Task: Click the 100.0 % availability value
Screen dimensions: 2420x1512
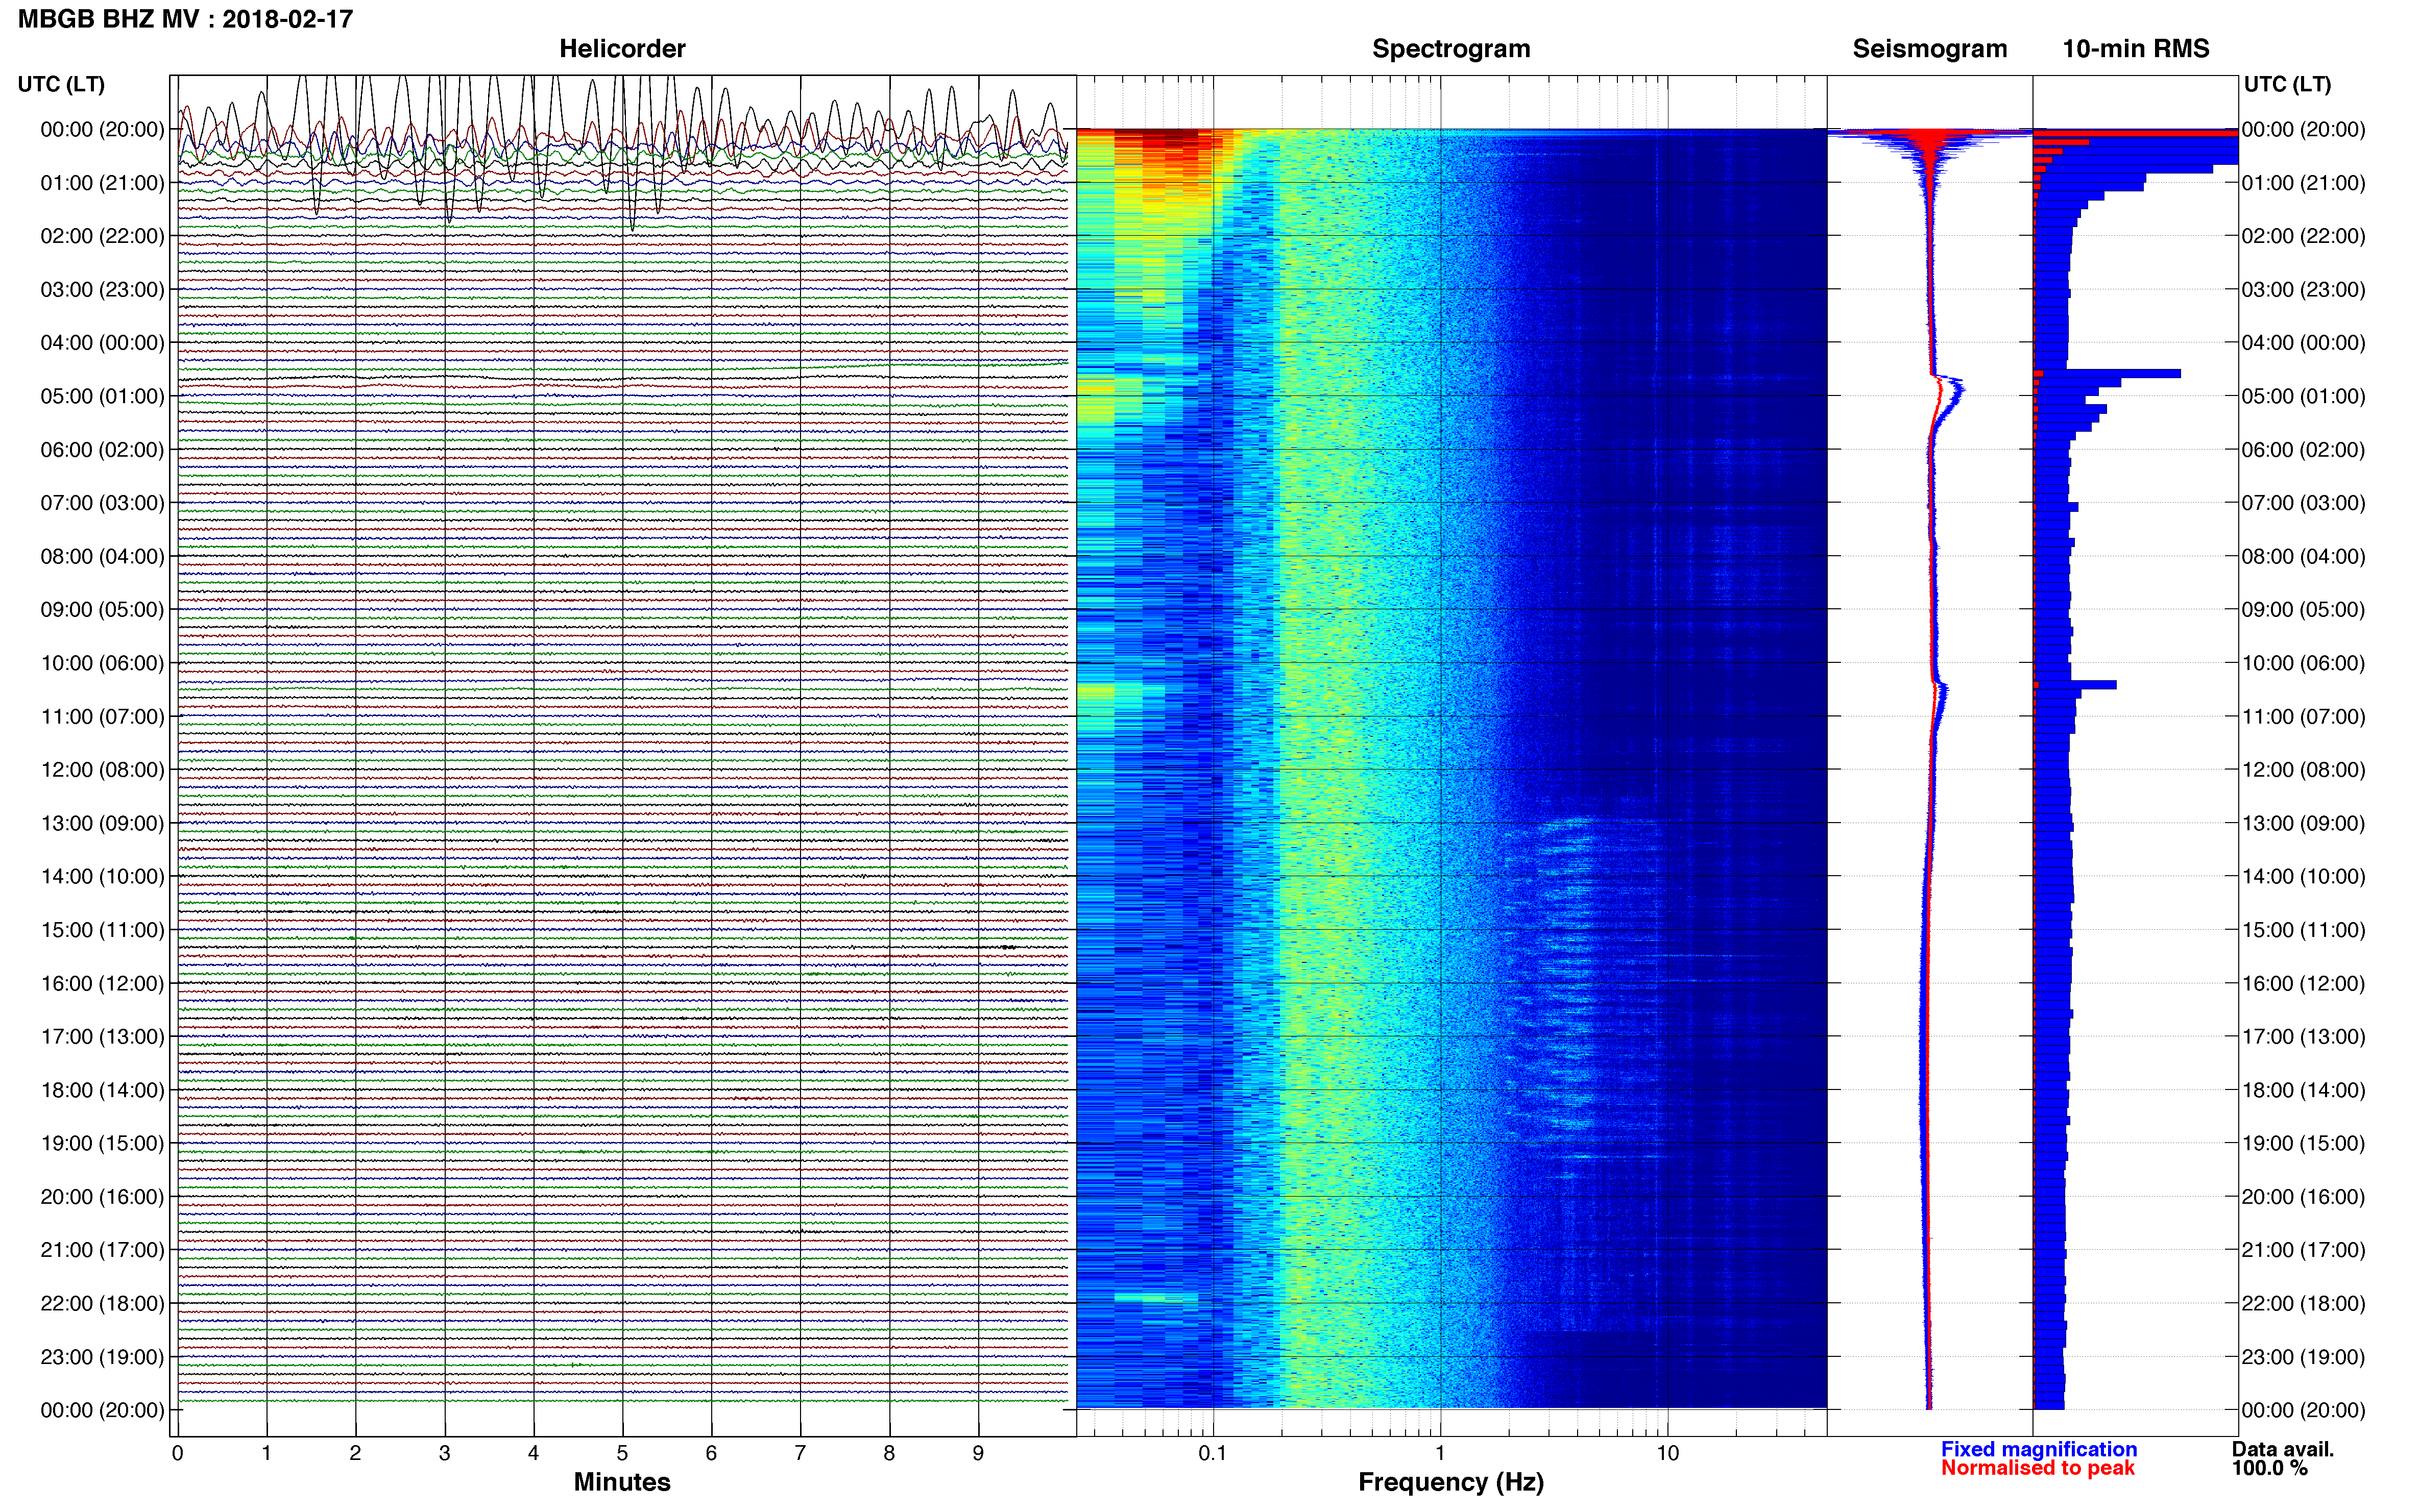Action: [2269, 1468]
